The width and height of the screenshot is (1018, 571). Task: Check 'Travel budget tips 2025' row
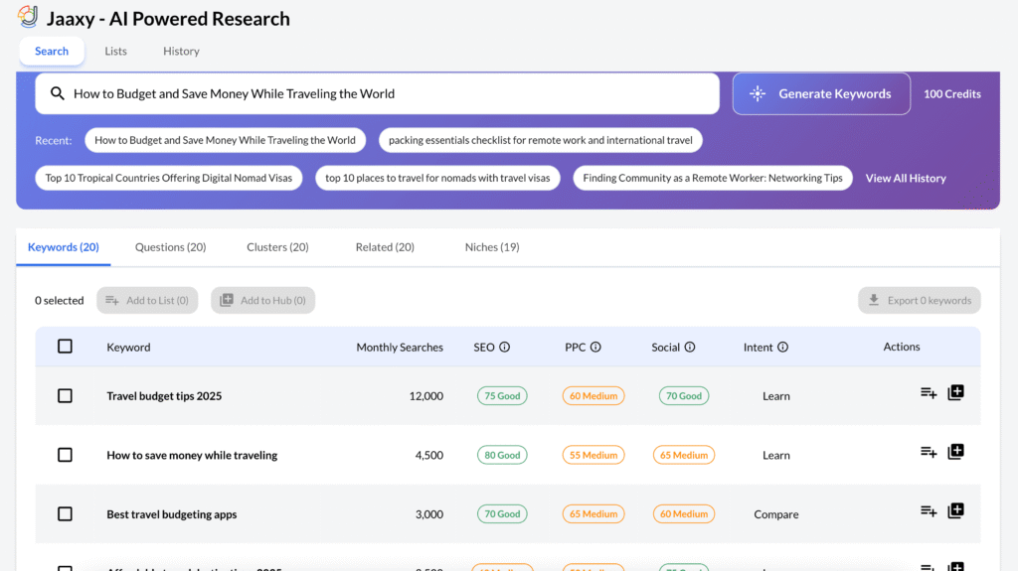pyautogui.click(x=65, y=396)
